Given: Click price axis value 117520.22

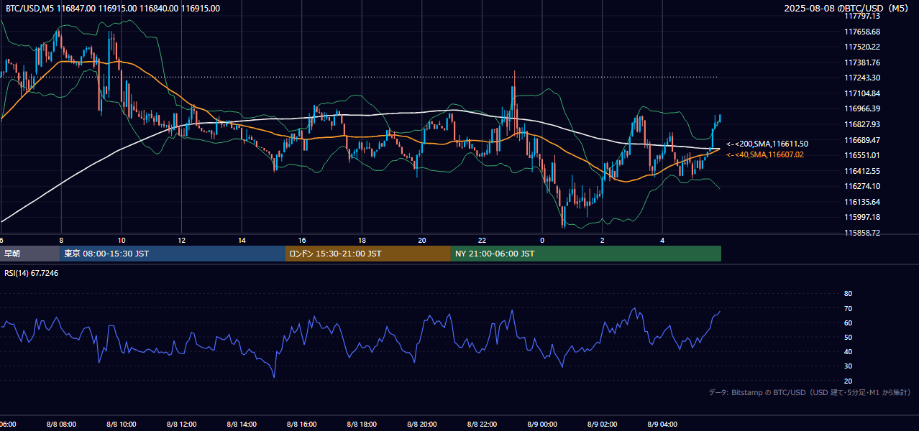Looking at the screenshot, I should tap(862, 47).
